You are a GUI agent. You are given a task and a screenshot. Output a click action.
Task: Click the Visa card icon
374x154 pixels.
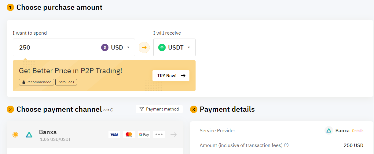(x=114, y=134)
